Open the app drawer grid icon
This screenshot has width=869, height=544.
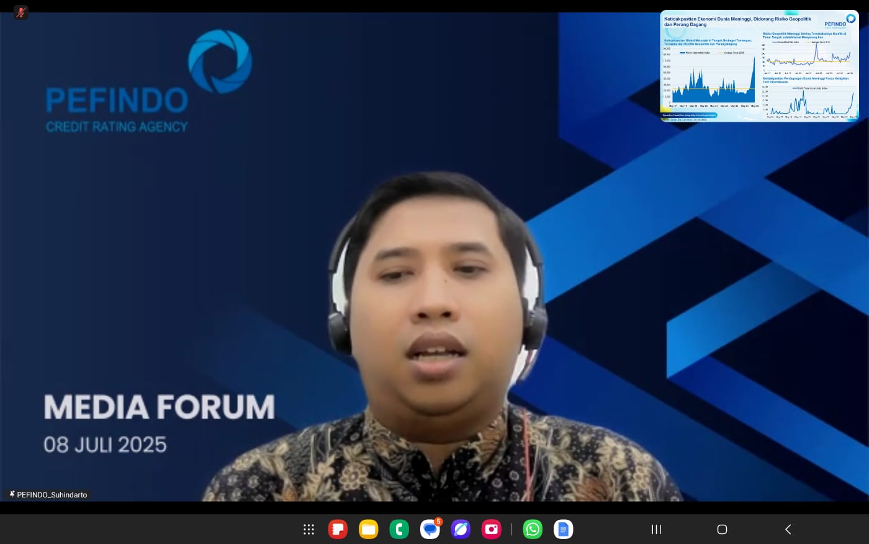pyautogui.click(x=308, y=529)
